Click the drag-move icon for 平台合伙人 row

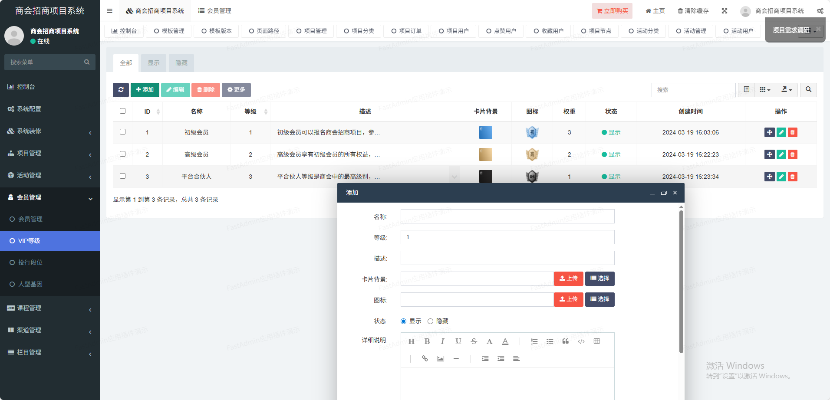[769, 177]
